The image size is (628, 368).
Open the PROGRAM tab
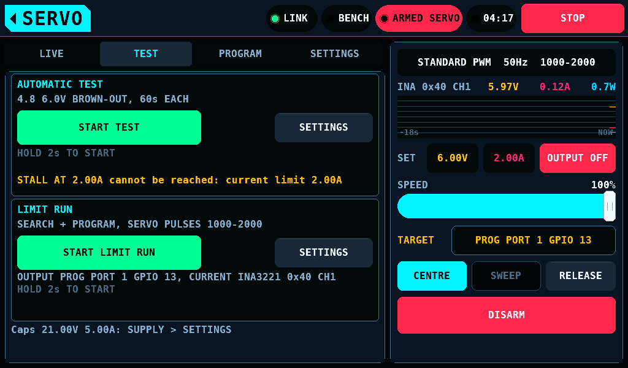[x=240, y=53]
